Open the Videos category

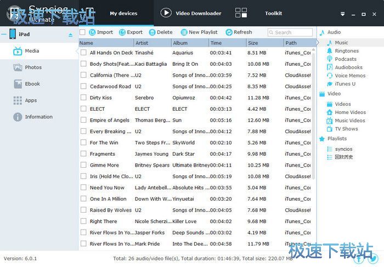click(343, 104)
